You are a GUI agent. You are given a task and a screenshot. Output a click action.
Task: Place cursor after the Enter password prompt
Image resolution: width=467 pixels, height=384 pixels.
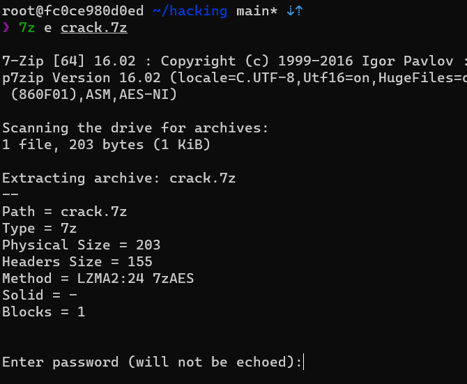pos(303,362)
